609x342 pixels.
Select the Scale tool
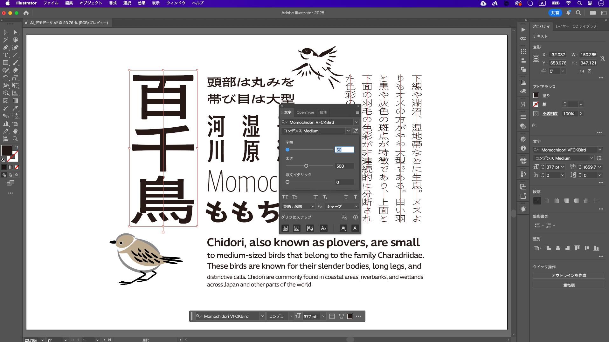pyautogui.click(x=15, y=78)
